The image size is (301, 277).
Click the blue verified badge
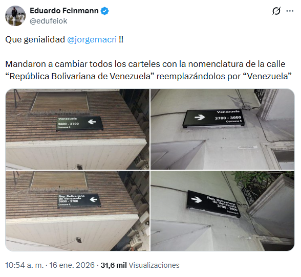[105, 11]
